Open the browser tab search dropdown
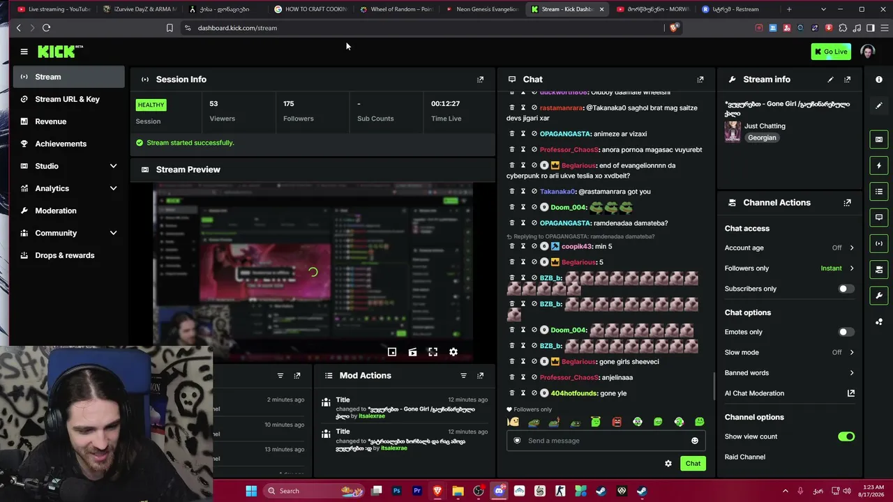The image size is (893, 502). (x=823, y=10)
